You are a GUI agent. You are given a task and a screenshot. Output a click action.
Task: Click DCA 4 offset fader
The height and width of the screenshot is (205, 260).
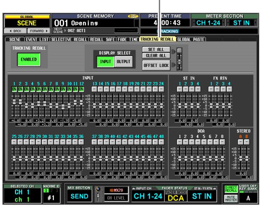(x=198, y=159)
